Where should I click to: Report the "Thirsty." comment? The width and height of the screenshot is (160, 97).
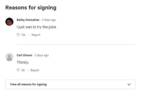point(35,70)
